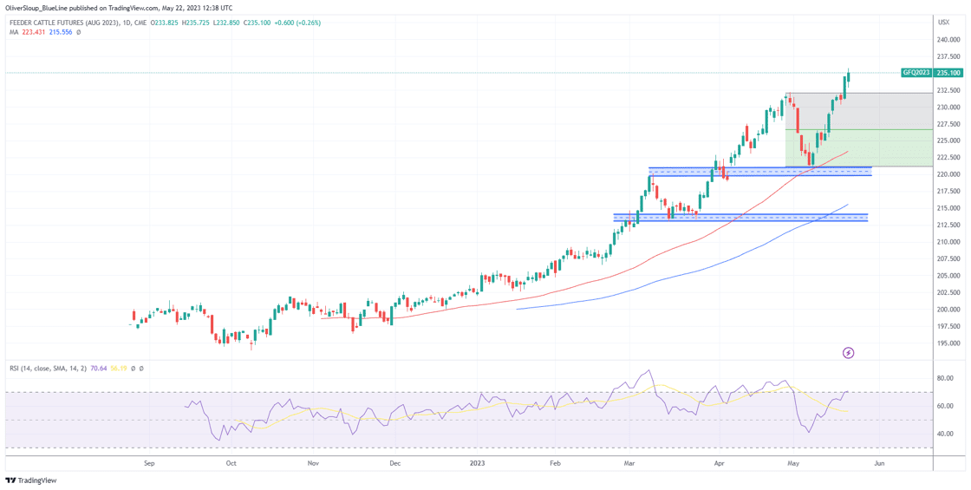Click the 225.000 price axis label
Screen dimensions: 971x490
(x=948, y=140)
